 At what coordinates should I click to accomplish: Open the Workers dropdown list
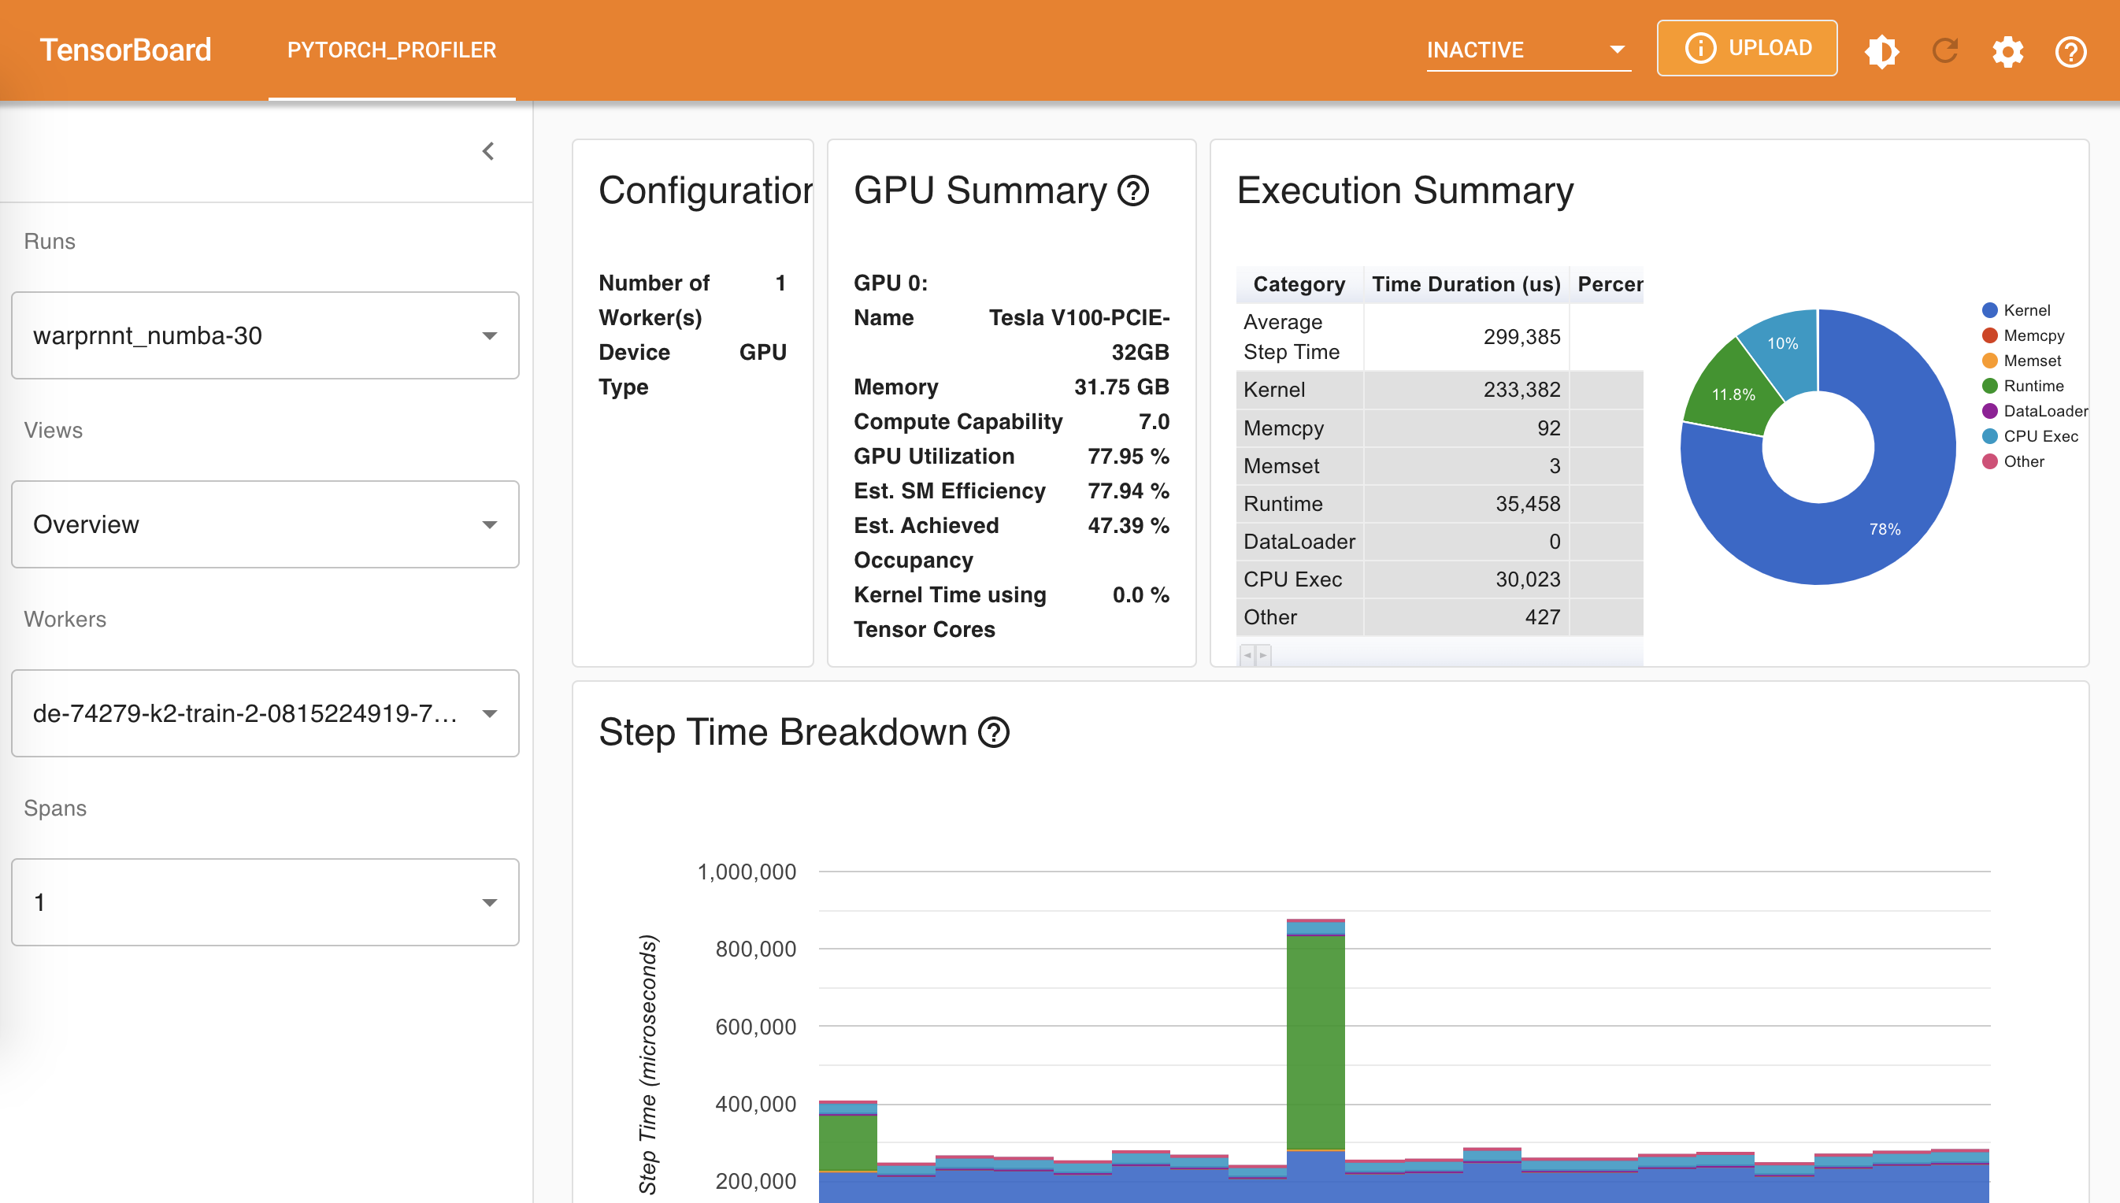(x=265, y=713)
